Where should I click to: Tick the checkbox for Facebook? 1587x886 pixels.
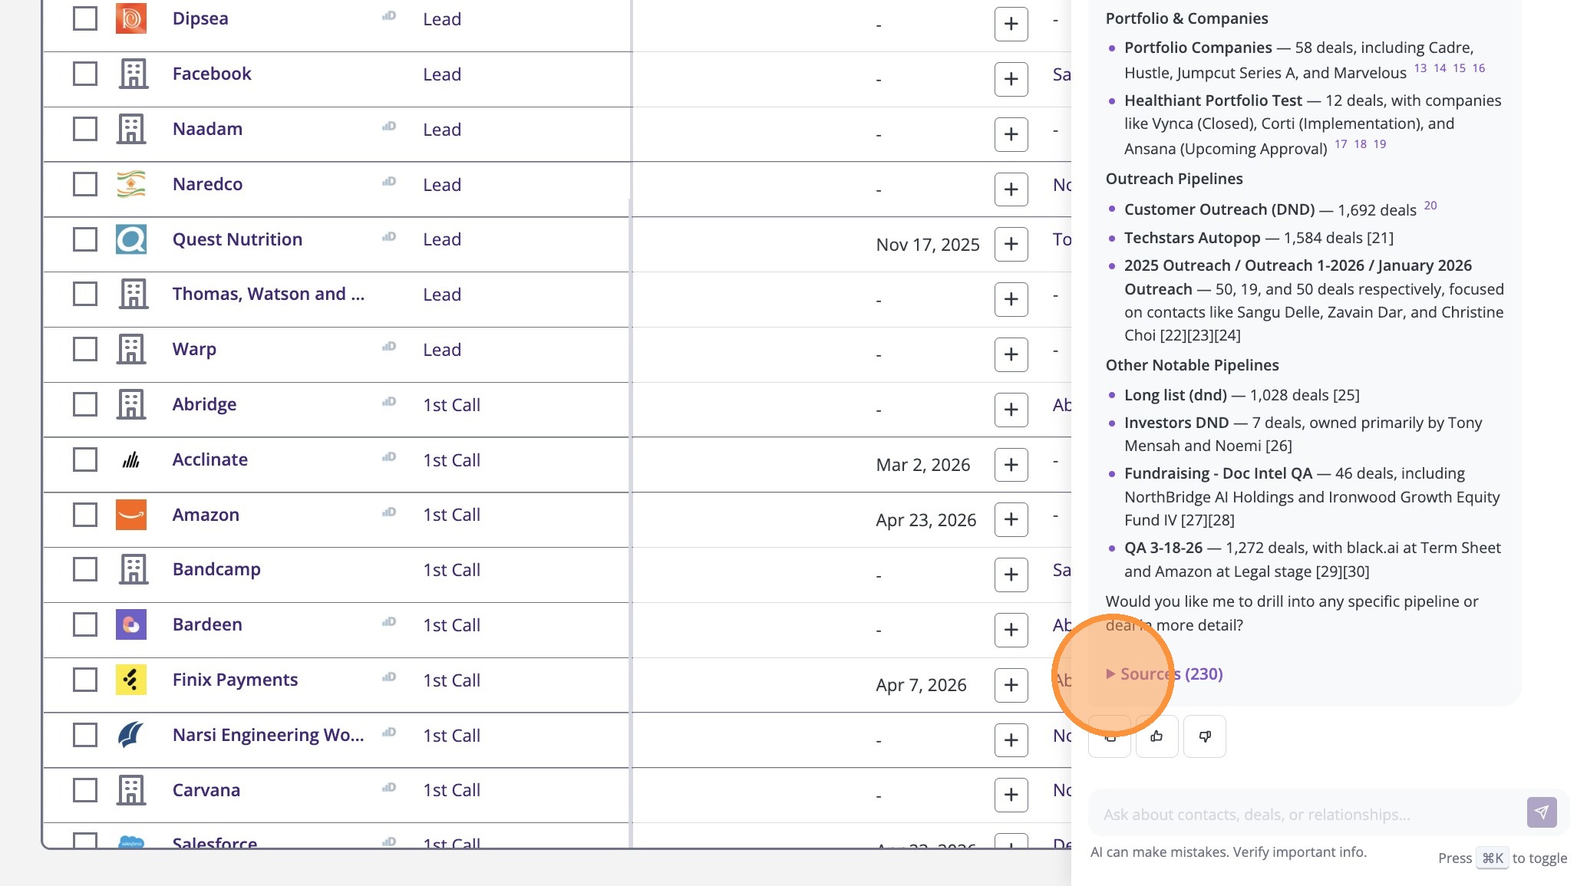85,74
